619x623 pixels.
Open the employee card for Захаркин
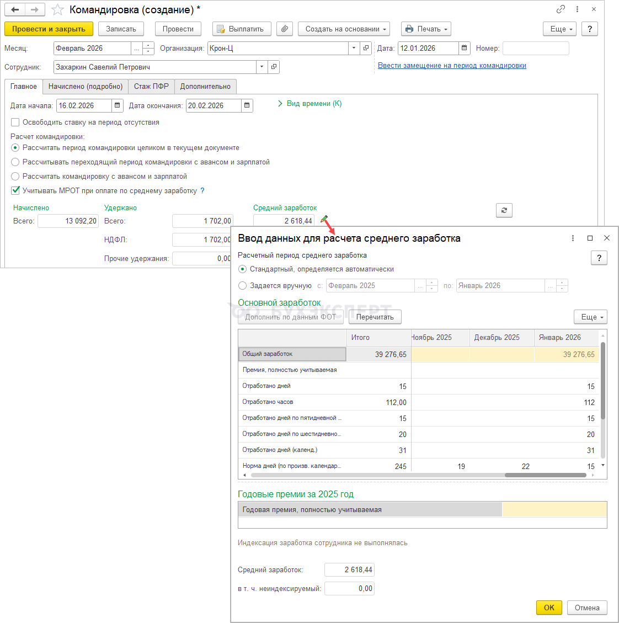[x=274, y=67]
